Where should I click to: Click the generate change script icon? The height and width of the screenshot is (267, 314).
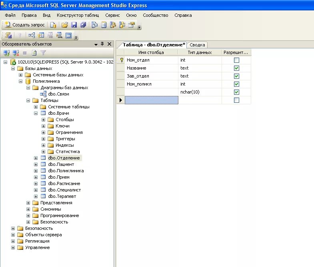click(x=8, y=36)
